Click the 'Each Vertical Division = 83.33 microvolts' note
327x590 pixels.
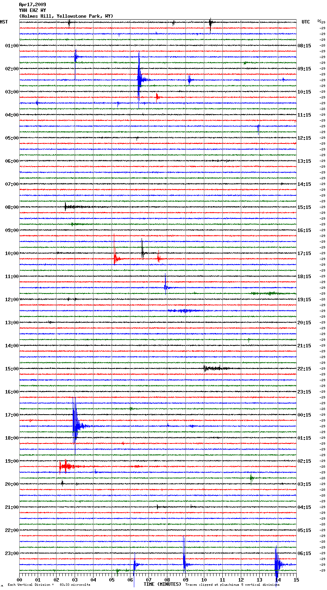click(49, 585)
